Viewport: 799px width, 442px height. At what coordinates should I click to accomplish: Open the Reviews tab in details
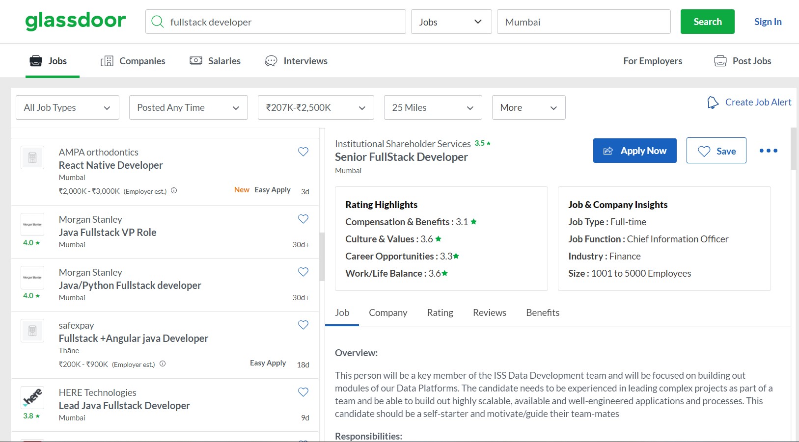(x=490, y=313)
